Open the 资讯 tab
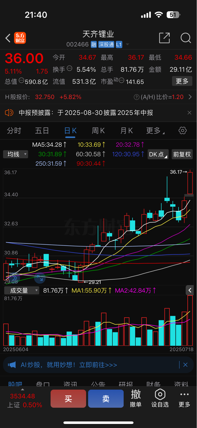This screenshot has height=428, width=197. (70, 384)
